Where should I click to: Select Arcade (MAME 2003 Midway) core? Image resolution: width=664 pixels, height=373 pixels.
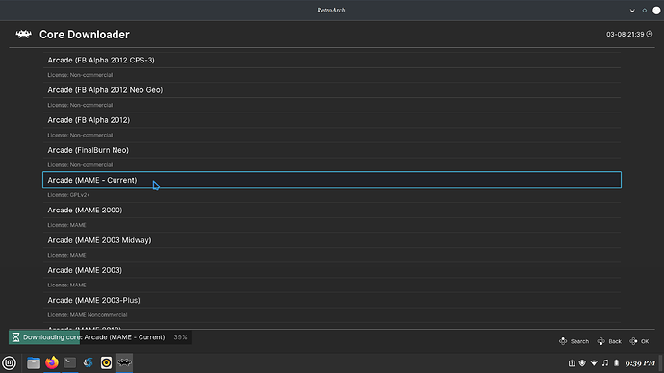point(332,240)
